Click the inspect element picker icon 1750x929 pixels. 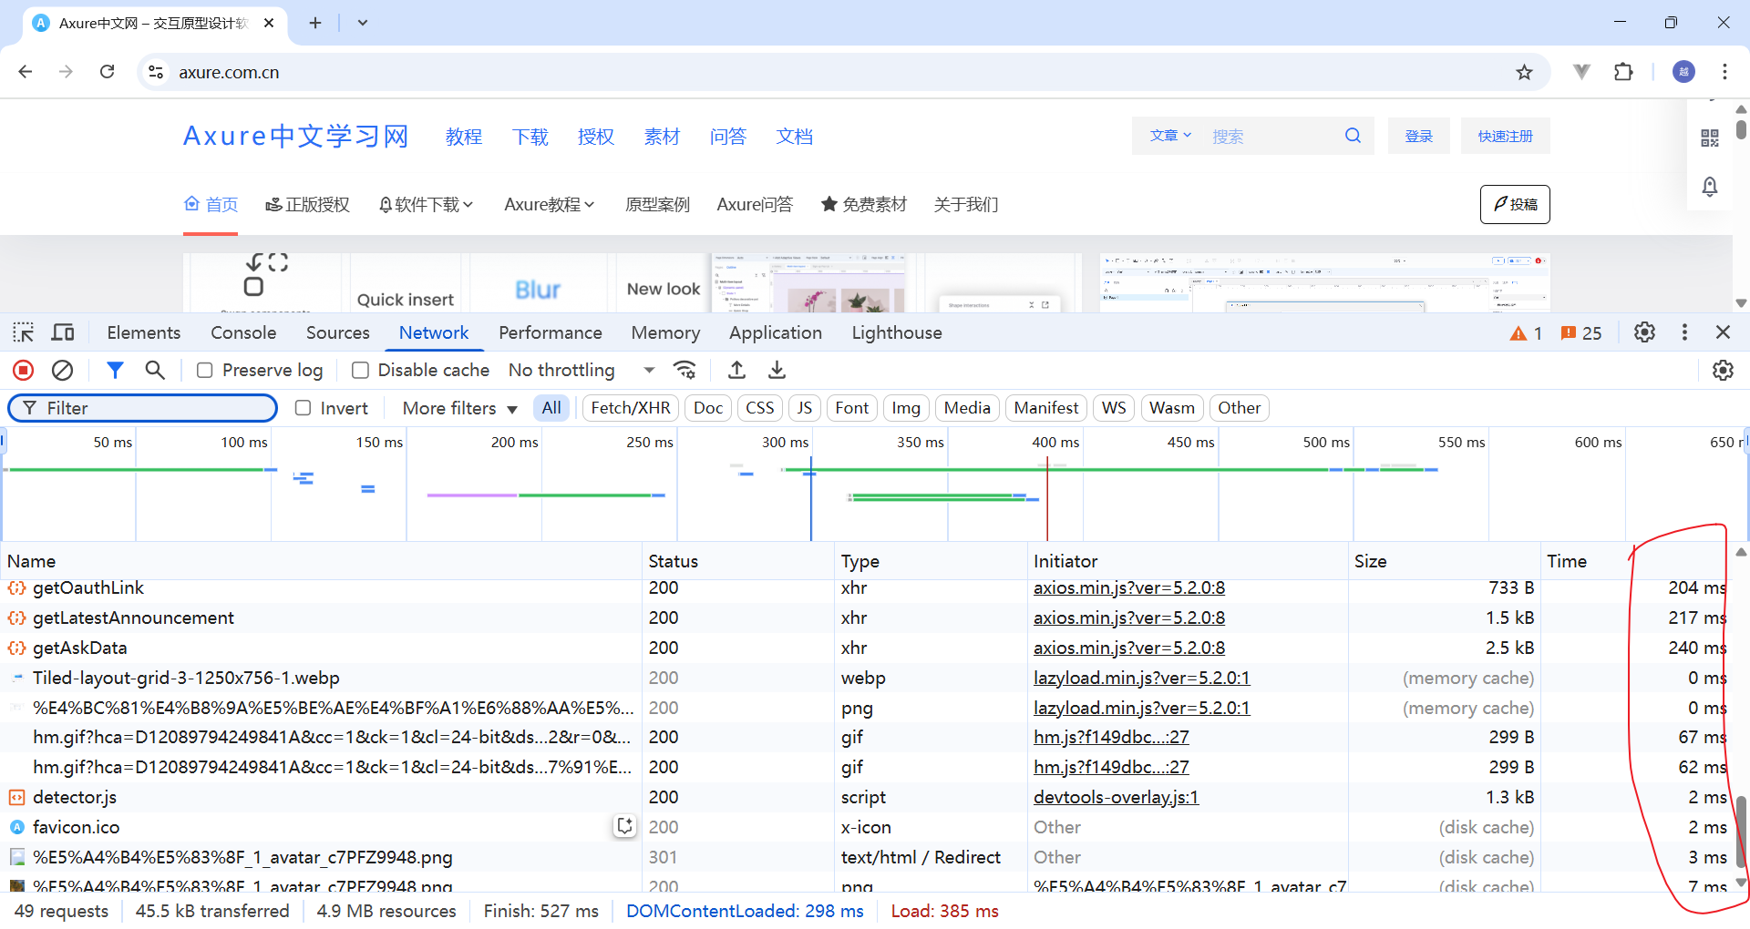click(x=24, y=332)
